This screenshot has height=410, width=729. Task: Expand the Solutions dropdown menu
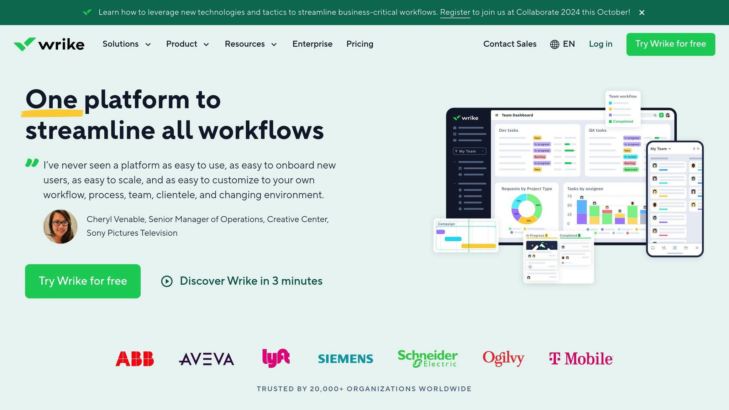(x=126, y=44)
